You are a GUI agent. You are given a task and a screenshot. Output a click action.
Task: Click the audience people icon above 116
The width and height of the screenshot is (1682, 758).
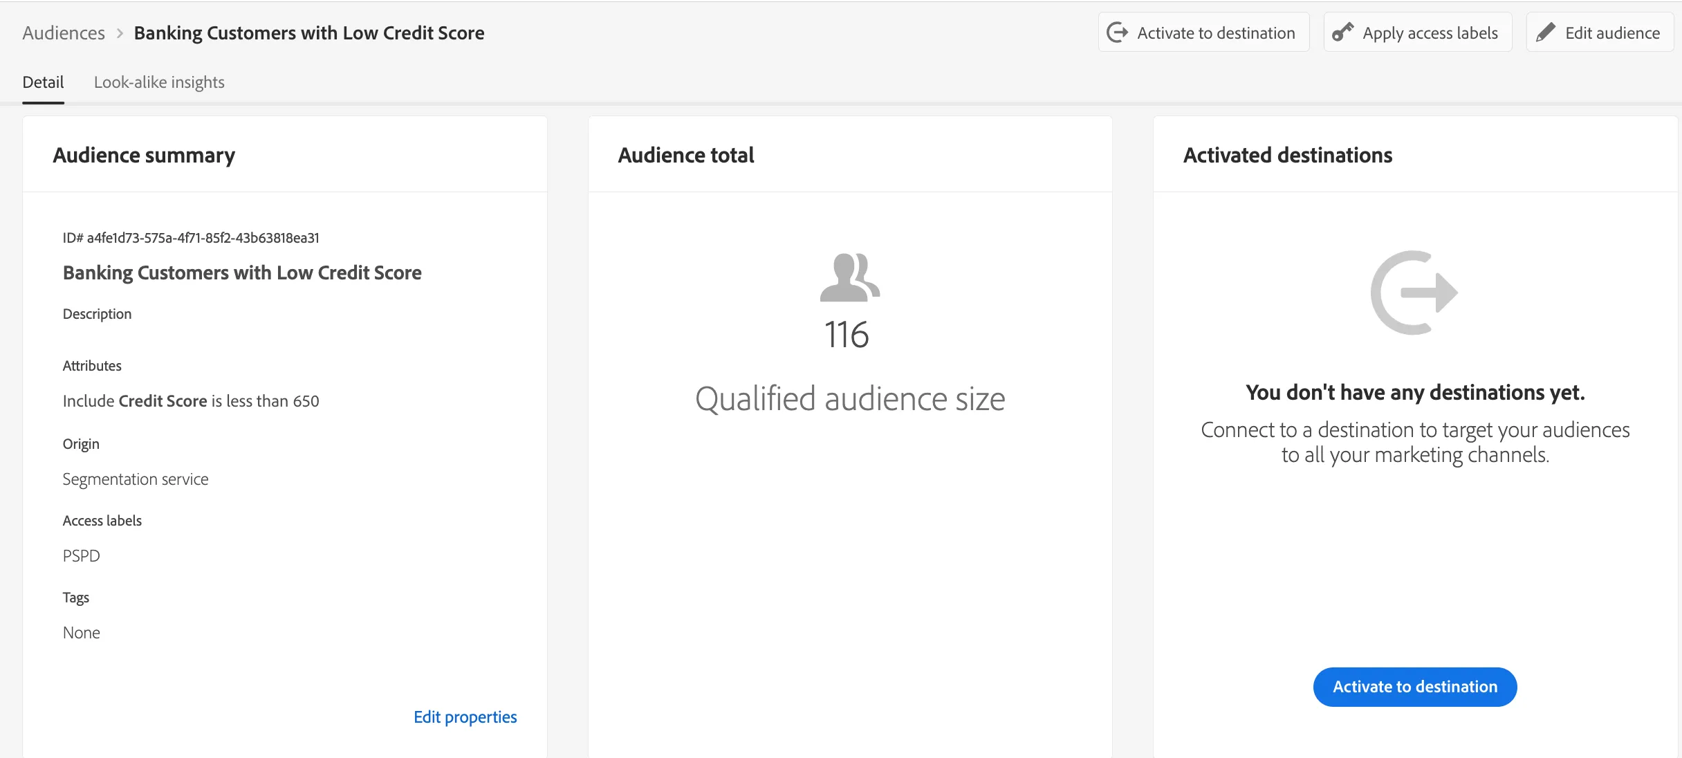pyautogui.click(x=850, y=277)
